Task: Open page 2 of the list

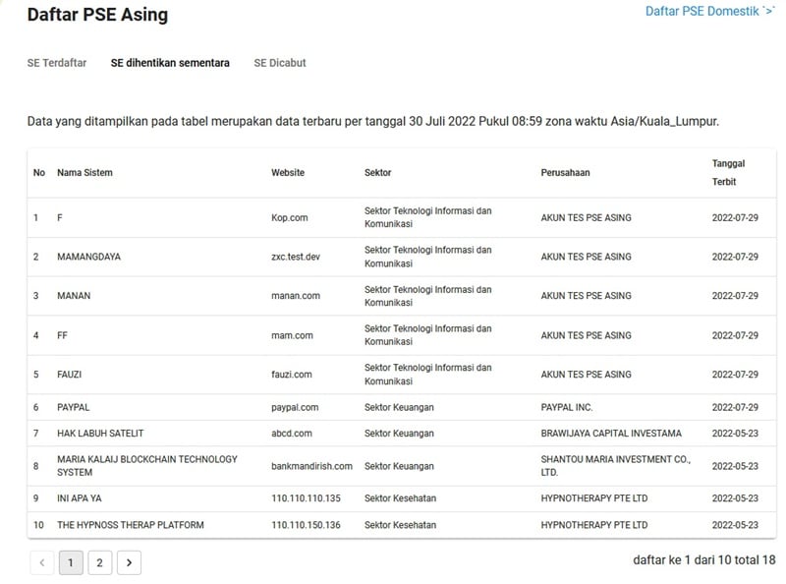Action: tap(100, 562)
